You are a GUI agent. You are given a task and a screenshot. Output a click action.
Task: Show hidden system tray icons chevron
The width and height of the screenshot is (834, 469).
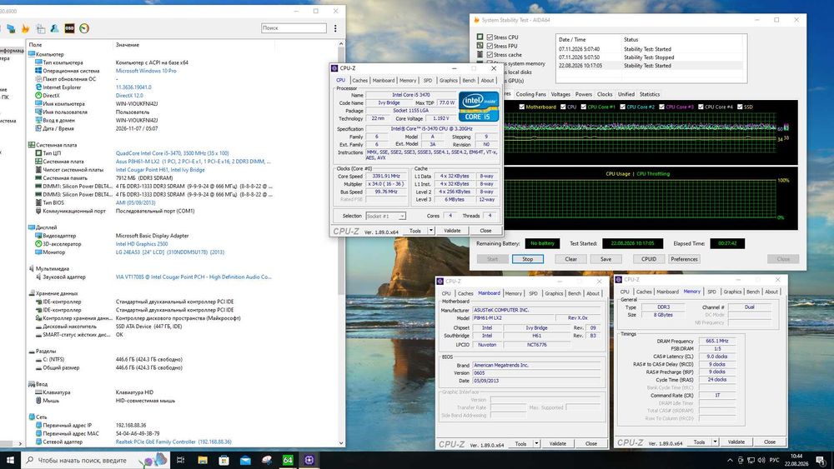coord(730,460)
